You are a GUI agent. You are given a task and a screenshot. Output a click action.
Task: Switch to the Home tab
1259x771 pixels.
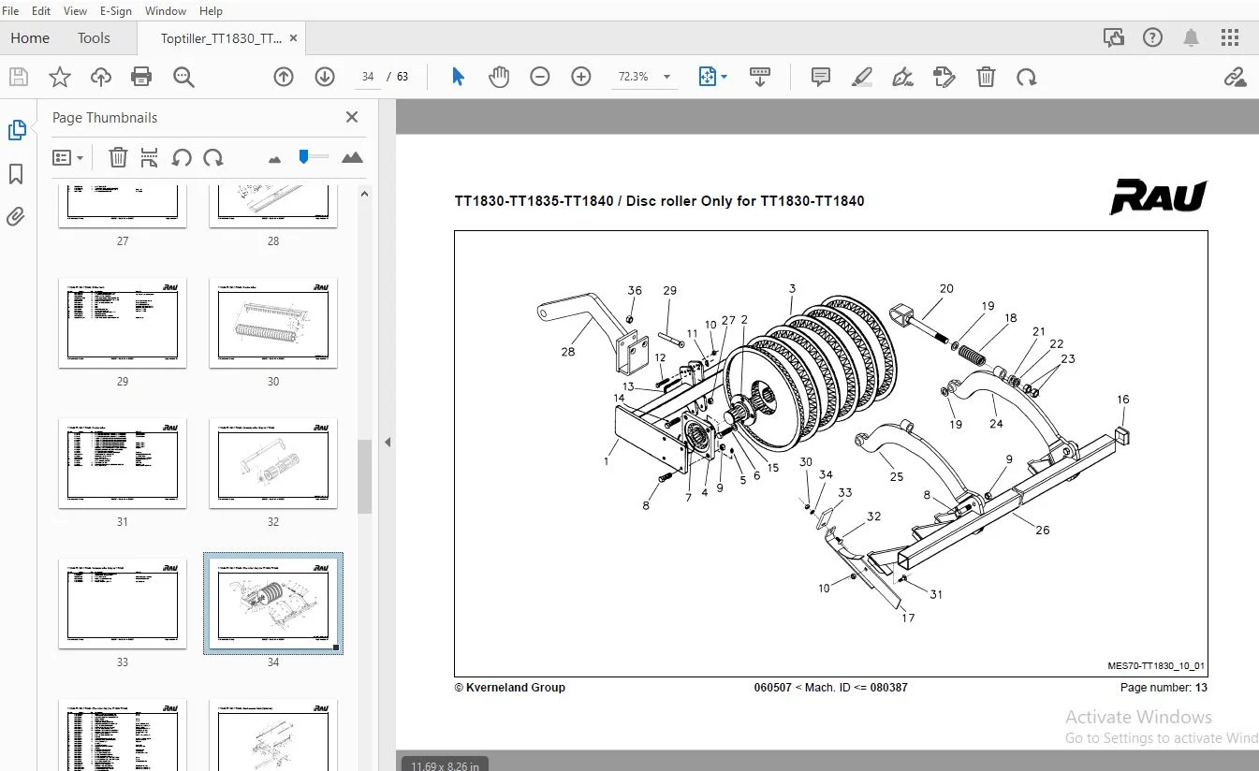tap(30, 38)
